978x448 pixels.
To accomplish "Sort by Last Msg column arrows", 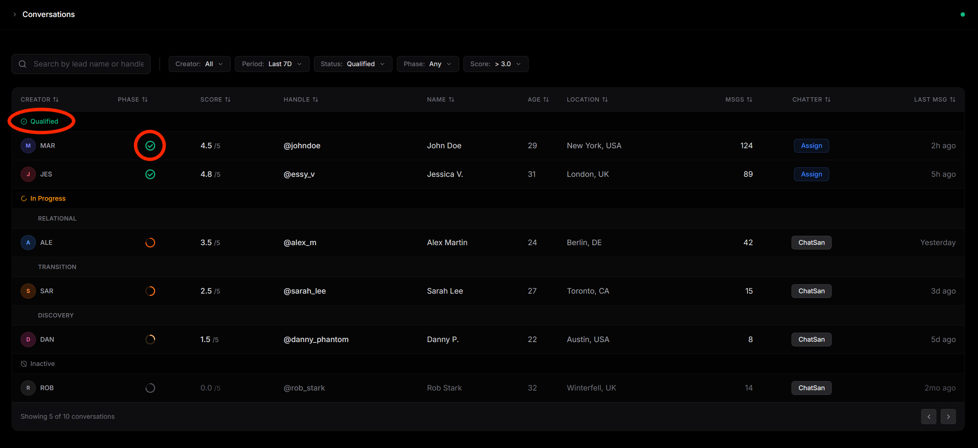I will point(952,99).
